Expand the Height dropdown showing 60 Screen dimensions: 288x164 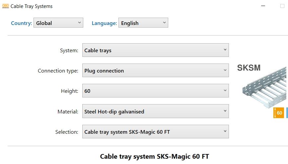pyautogui.click(x=155, y=91)
